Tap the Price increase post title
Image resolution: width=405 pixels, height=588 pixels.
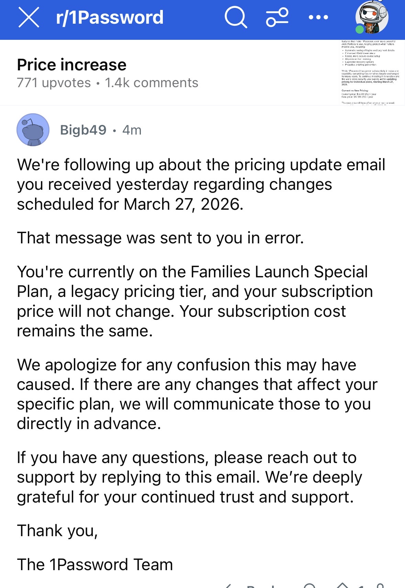(72, 65)
